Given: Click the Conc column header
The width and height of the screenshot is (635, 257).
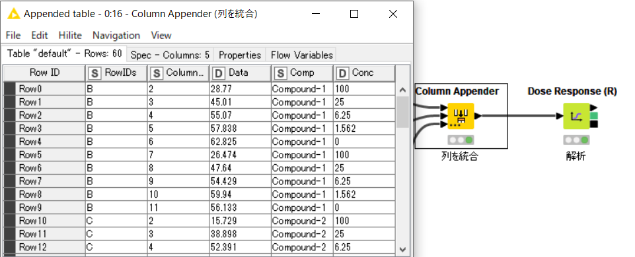Looking at the screenshot, I should pos(363,73).
